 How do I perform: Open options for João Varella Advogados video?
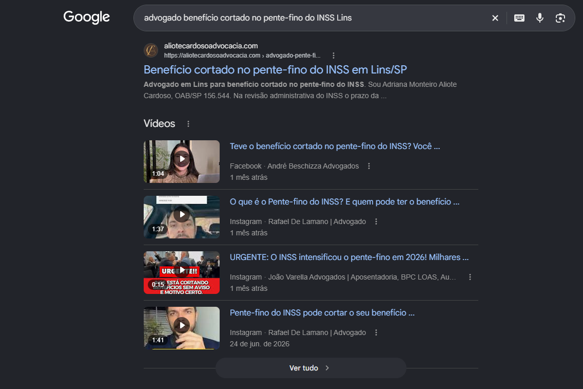[x=470, y=277]
